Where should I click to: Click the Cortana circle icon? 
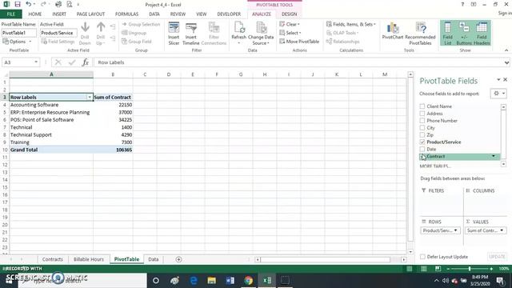point(156,281)
